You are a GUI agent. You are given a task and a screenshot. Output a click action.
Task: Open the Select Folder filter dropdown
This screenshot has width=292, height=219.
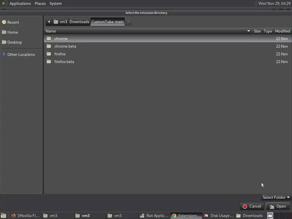point(276,197)
